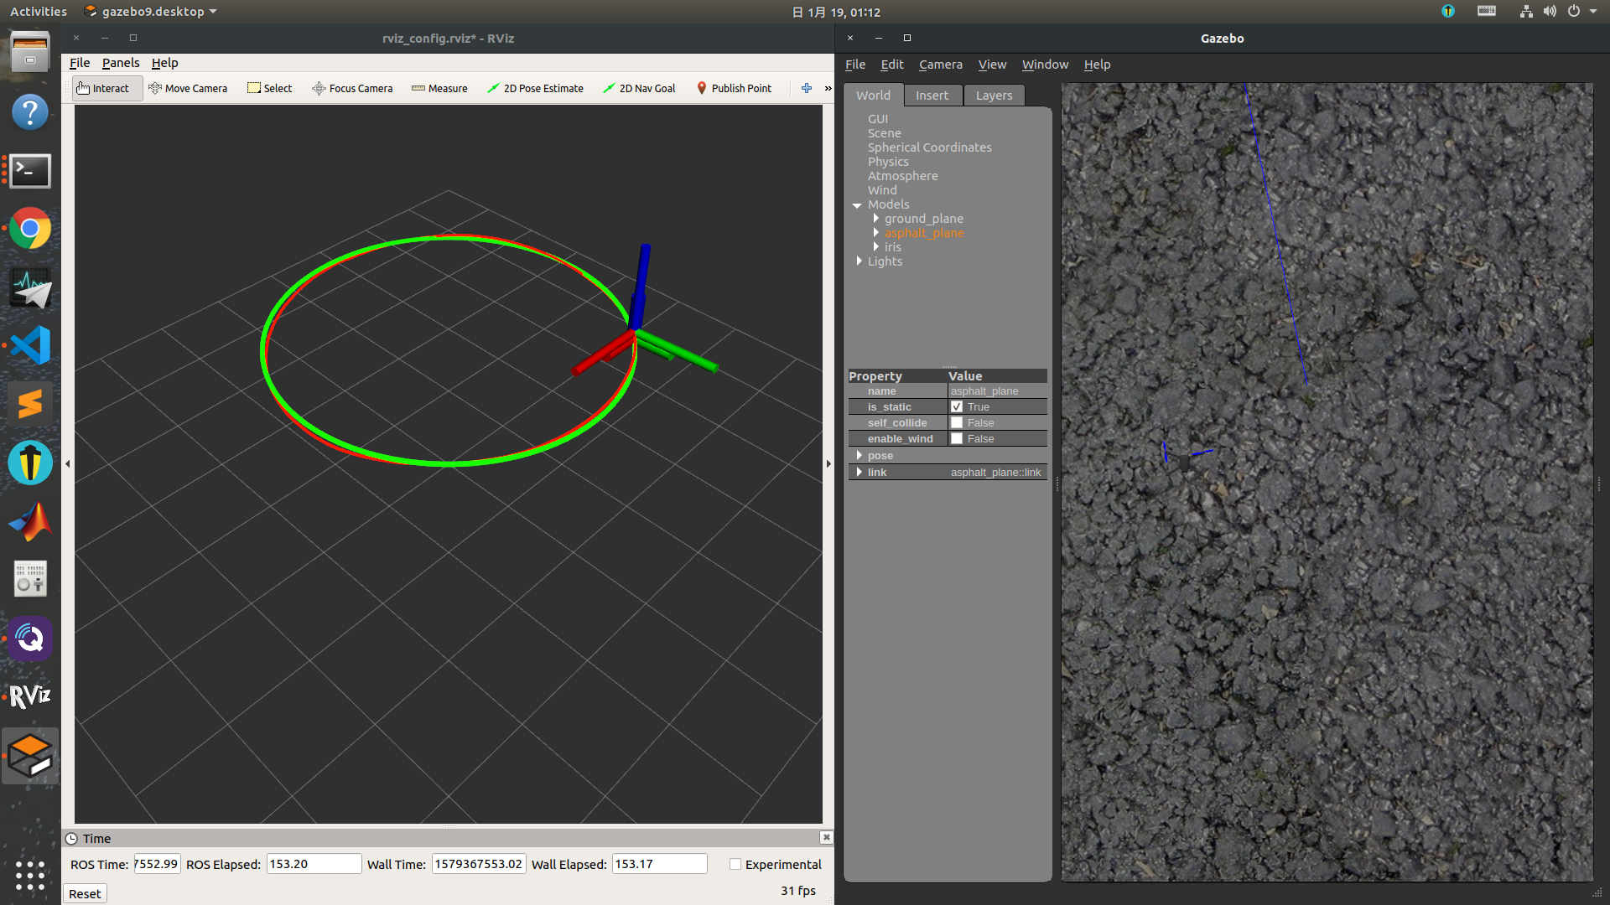Expand the pose property row
Image resolution: width=1610 pixels, height=905 pixels.
tap(860, 456)
